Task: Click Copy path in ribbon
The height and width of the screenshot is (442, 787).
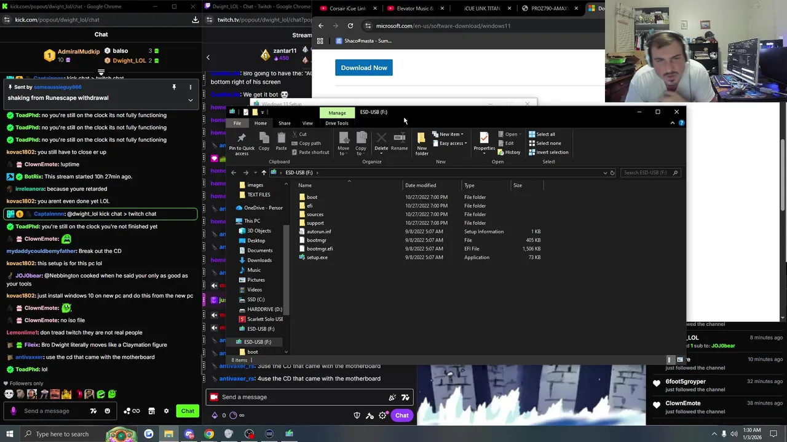Action: pos(306,143)
